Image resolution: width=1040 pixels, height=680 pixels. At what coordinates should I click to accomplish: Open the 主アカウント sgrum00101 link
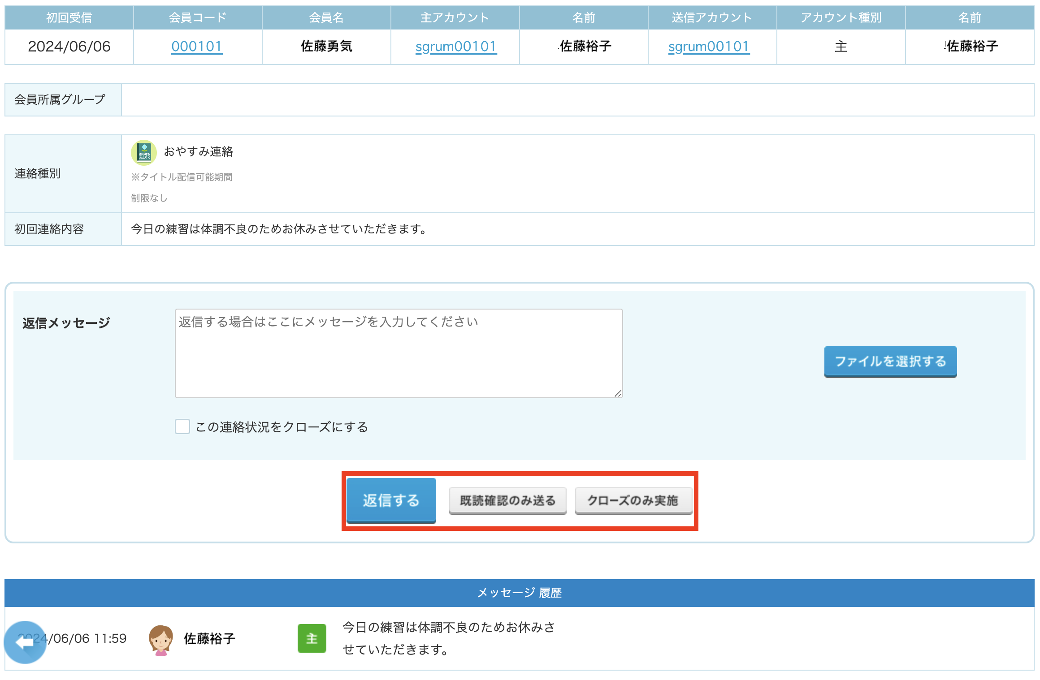pos(455,47)
